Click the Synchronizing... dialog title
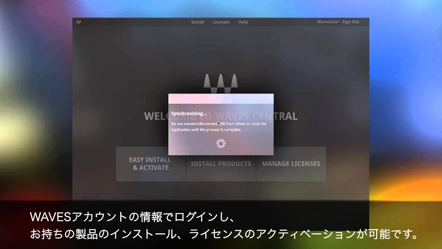The height and width of the screenshot is (249, 442). point(189,113)
